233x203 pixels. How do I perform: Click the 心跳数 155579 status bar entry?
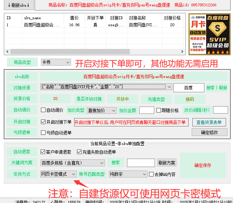tap(65, 202)
